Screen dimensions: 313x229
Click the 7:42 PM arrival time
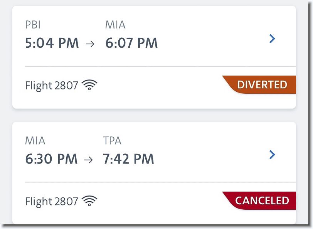128,159
